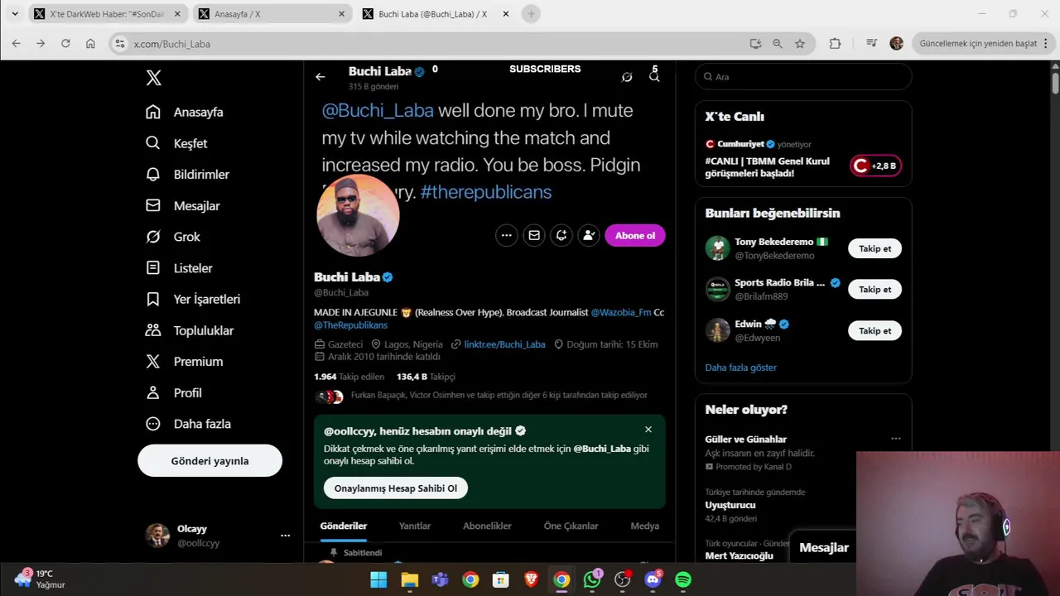The width and height of the screenshot is (1060, 596).
Task: Switch to the Yanıtlar tab
Action: click(415, 526)
